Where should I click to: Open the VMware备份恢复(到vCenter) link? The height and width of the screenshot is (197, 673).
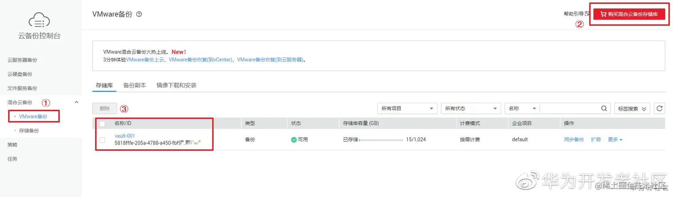[201, 59]
